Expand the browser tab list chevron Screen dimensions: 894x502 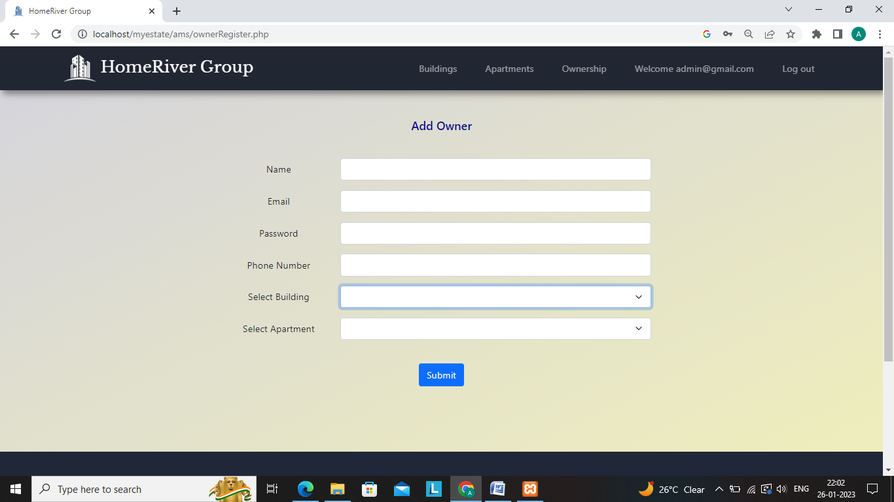click(x=788, y=10)
